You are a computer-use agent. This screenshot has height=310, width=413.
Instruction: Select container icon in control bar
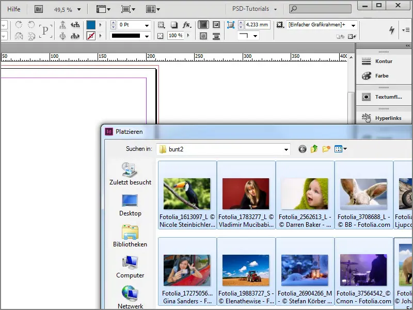click(x=62, y=25)
